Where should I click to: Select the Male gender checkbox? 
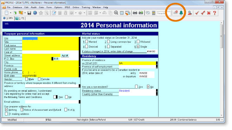[x=26, y=79]
